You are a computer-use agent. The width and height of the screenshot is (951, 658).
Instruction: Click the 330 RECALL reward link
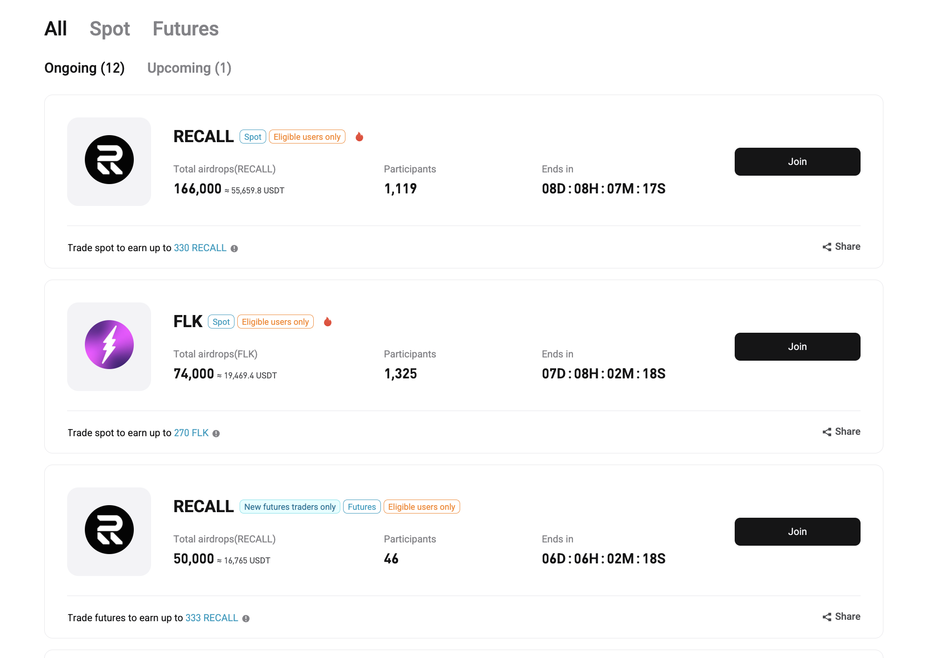(x=200, y=248)
